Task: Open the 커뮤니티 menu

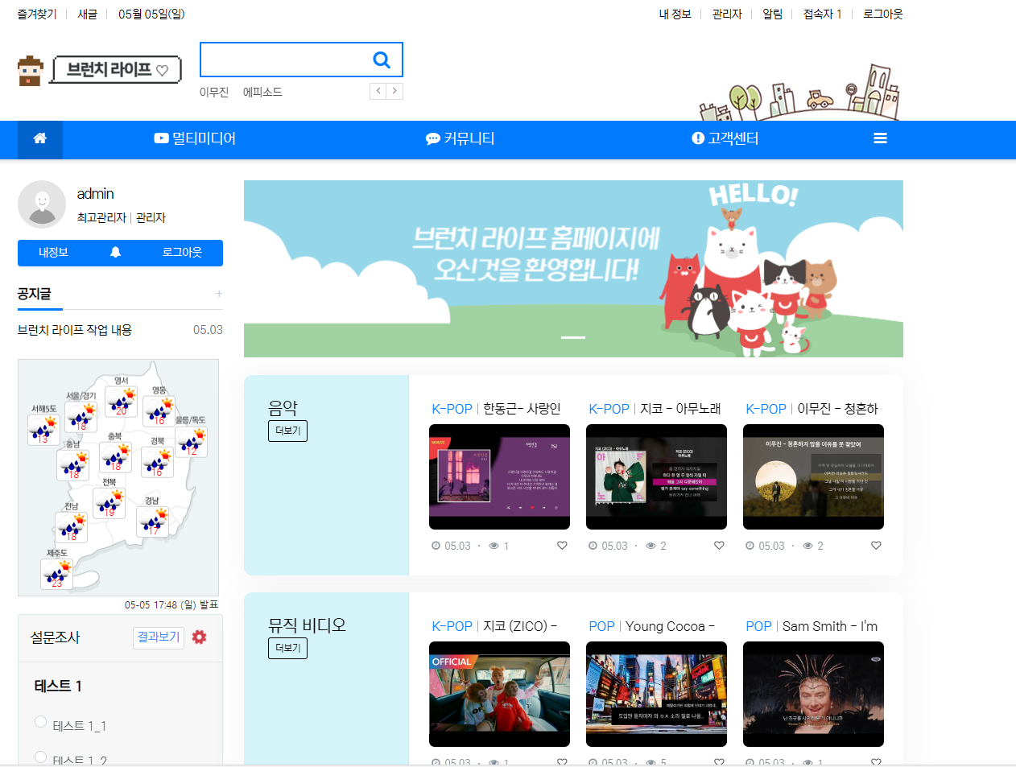Action: pos(460,138)
